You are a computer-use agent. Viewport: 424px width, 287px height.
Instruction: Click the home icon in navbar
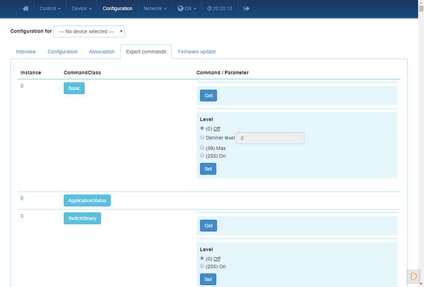(26, 9)
